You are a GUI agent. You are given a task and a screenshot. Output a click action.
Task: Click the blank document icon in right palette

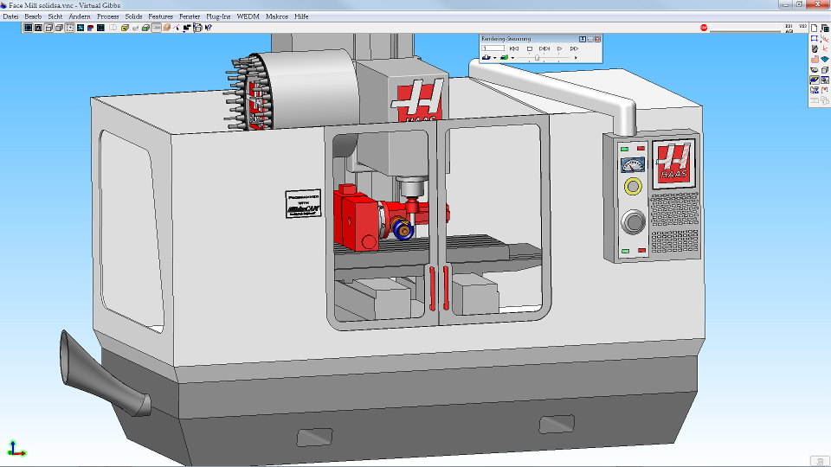[x=814, y=29]
